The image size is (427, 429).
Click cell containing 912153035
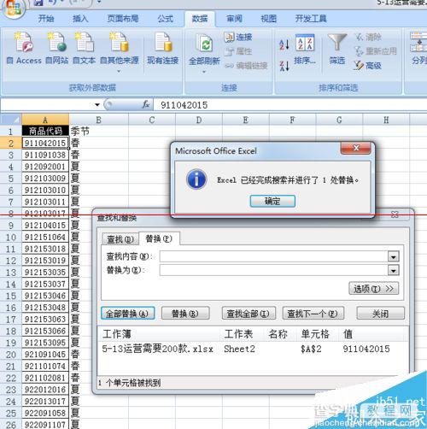[45, 273]
